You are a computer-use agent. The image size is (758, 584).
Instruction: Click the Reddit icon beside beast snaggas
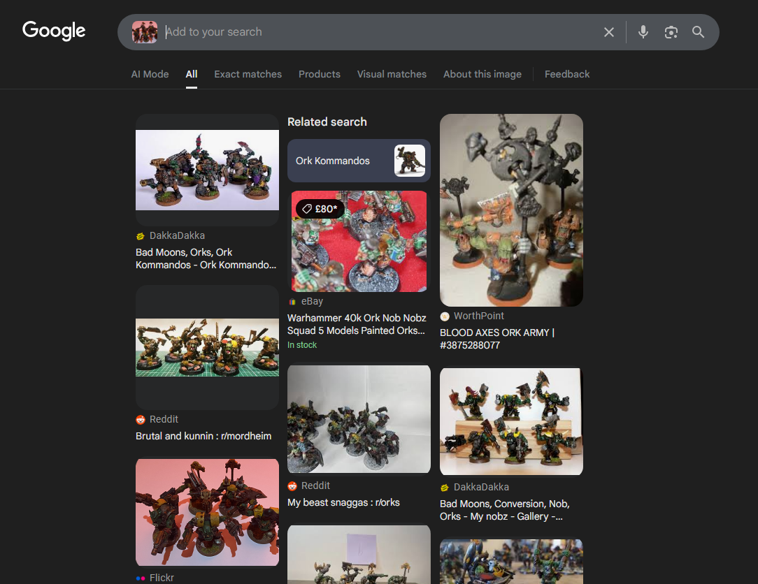[292, 486]
